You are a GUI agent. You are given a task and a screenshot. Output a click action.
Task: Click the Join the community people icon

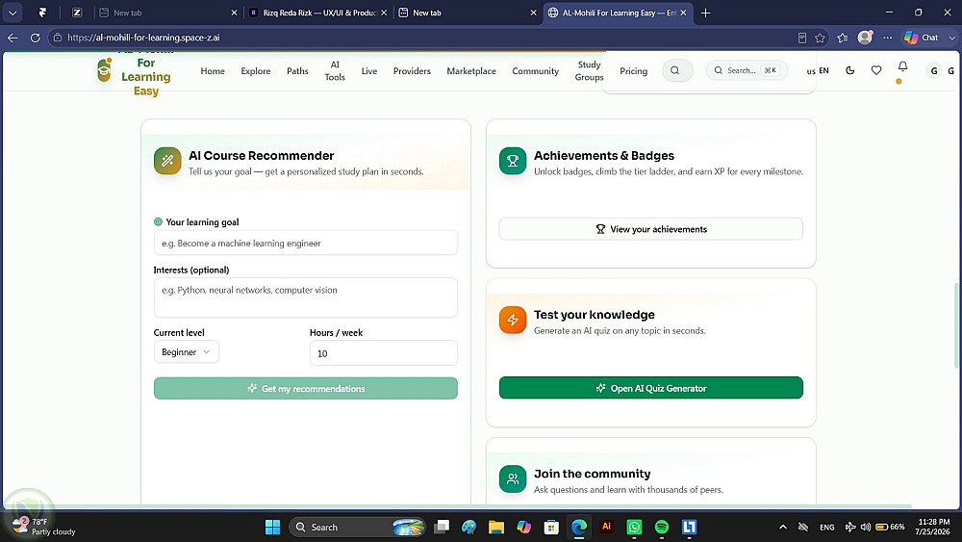[x=513, y=478]
